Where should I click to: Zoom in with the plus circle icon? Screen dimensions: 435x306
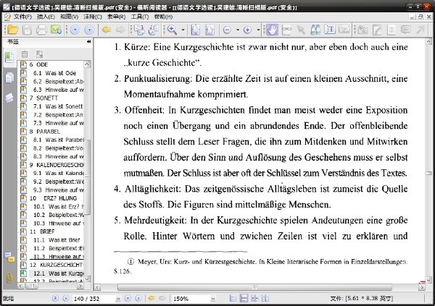coord(247,30)
